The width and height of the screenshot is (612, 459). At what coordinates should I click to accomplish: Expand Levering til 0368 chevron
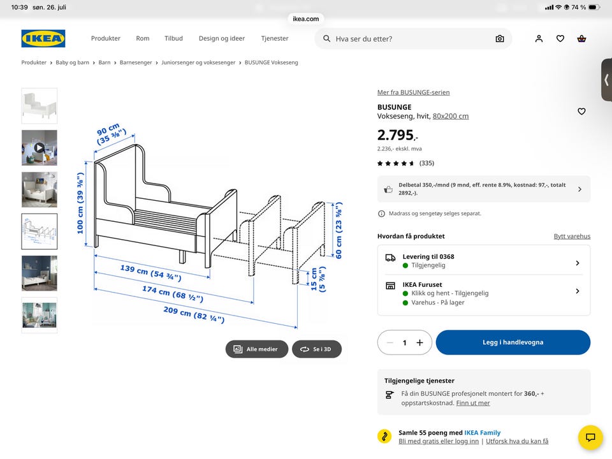tap(578, 263)
